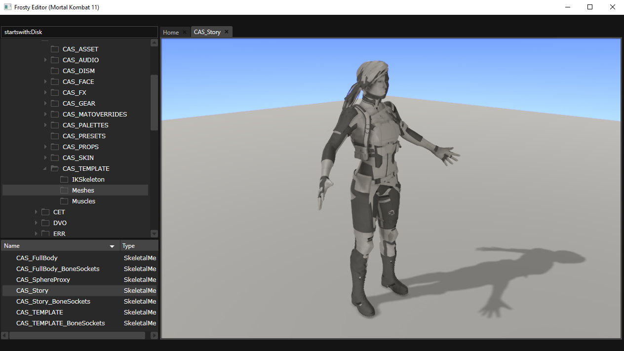Click the folder tree scroll-down arrow
The height and width of the screenshot is (351, 624).
[x=154, y=234]
